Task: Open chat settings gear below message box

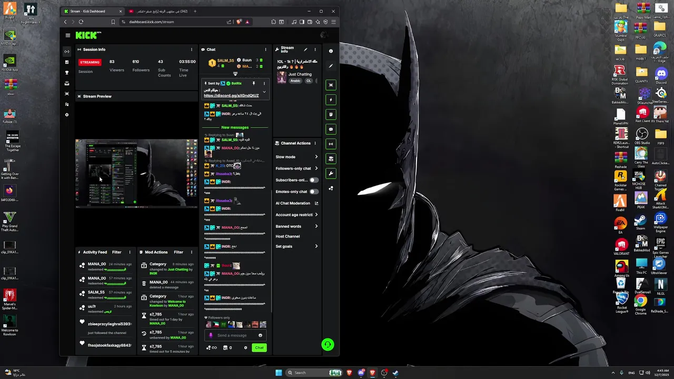Action: click(245, 348)
